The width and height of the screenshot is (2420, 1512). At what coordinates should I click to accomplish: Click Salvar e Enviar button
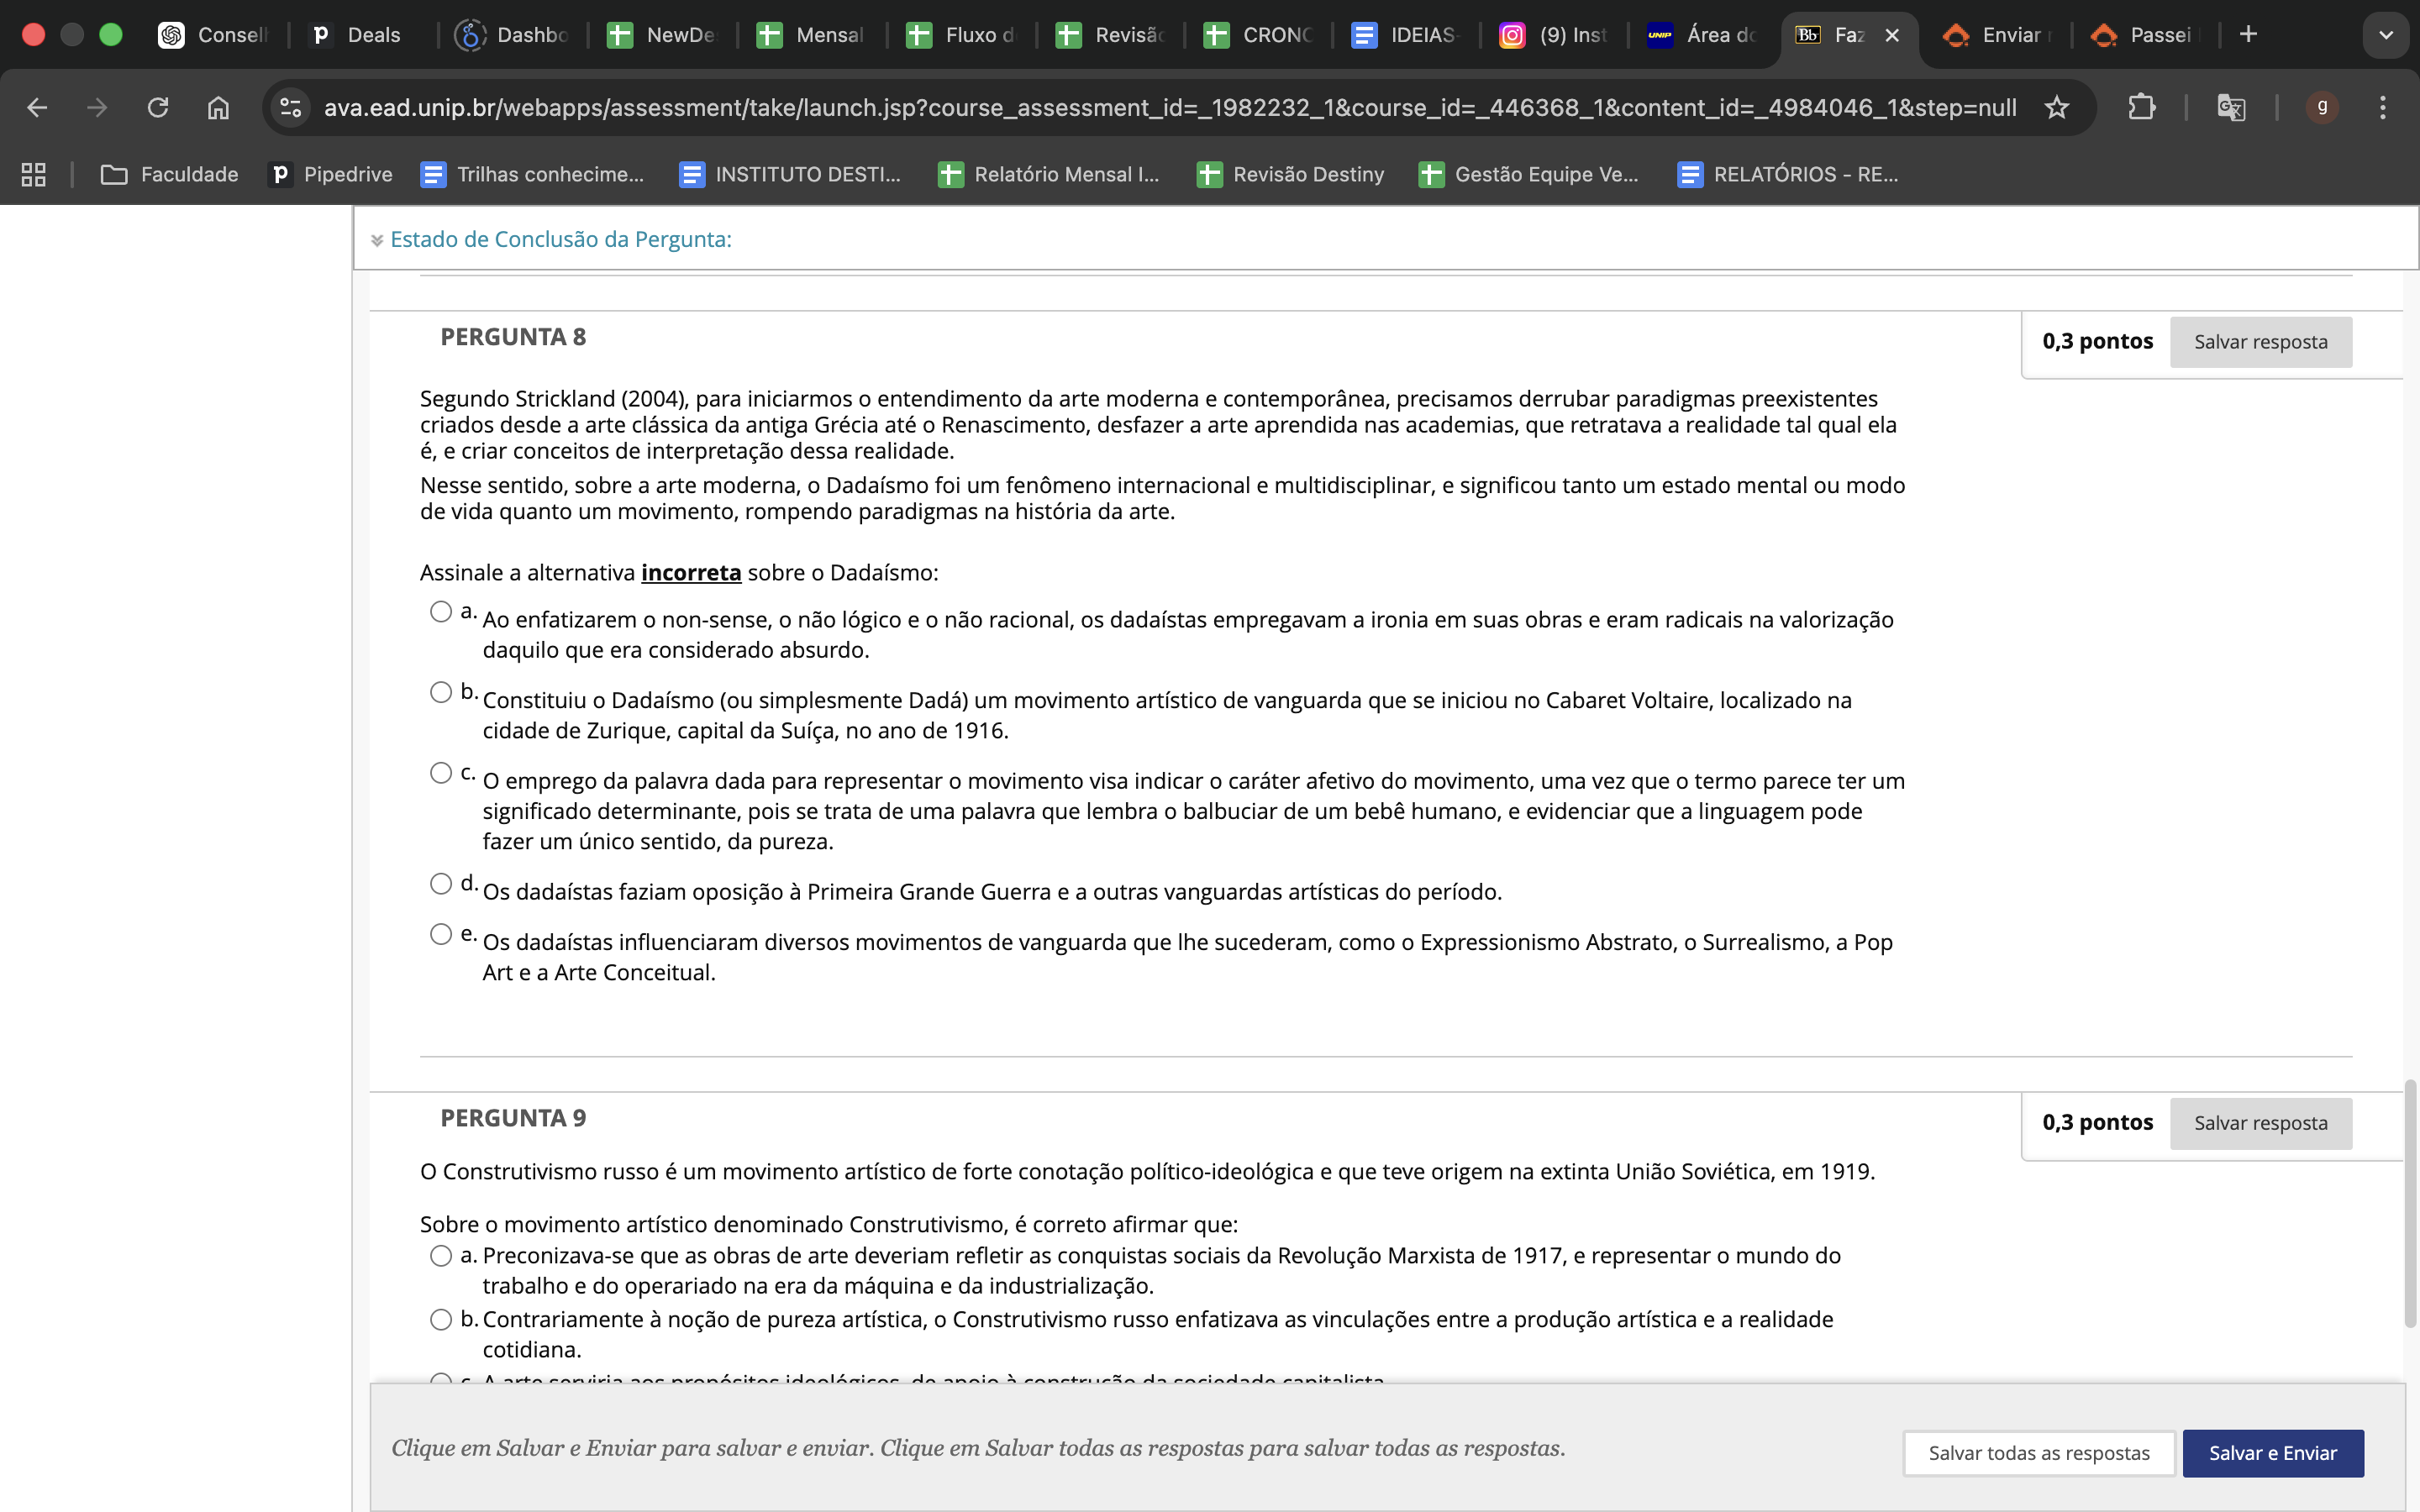point(2272,1453)
